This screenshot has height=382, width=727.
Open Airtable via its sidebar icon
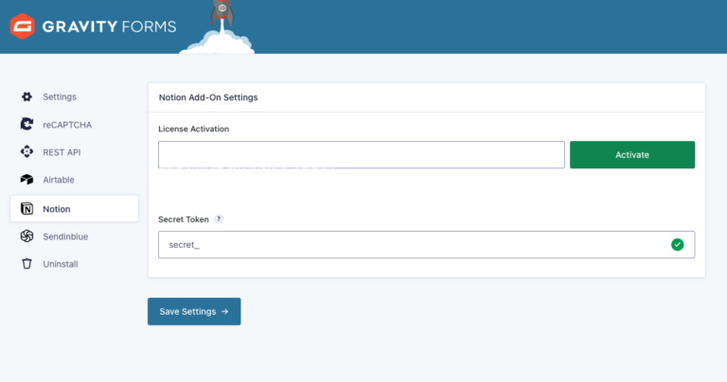coord(27,180)
